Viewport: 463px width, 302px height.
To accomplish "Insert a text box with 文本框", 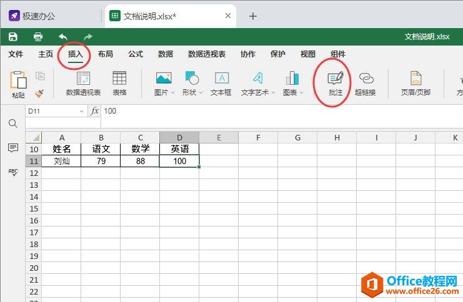I will pos(222,79).
